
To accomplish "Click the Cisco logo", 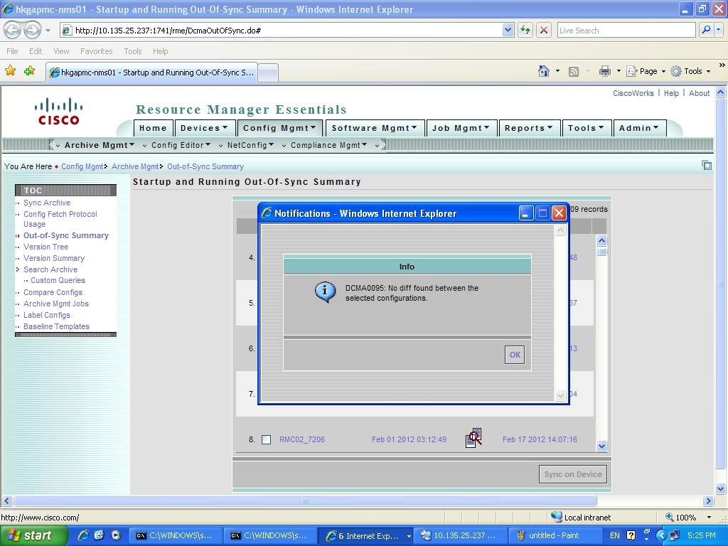I will (58, 111).
